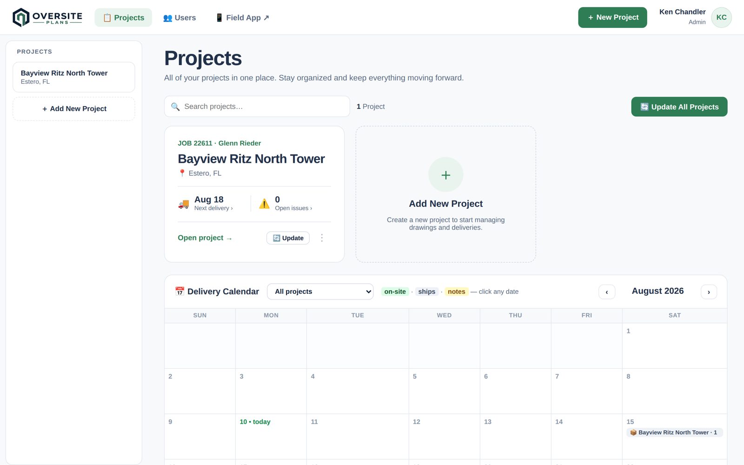Click the ships legend tag

426,292
